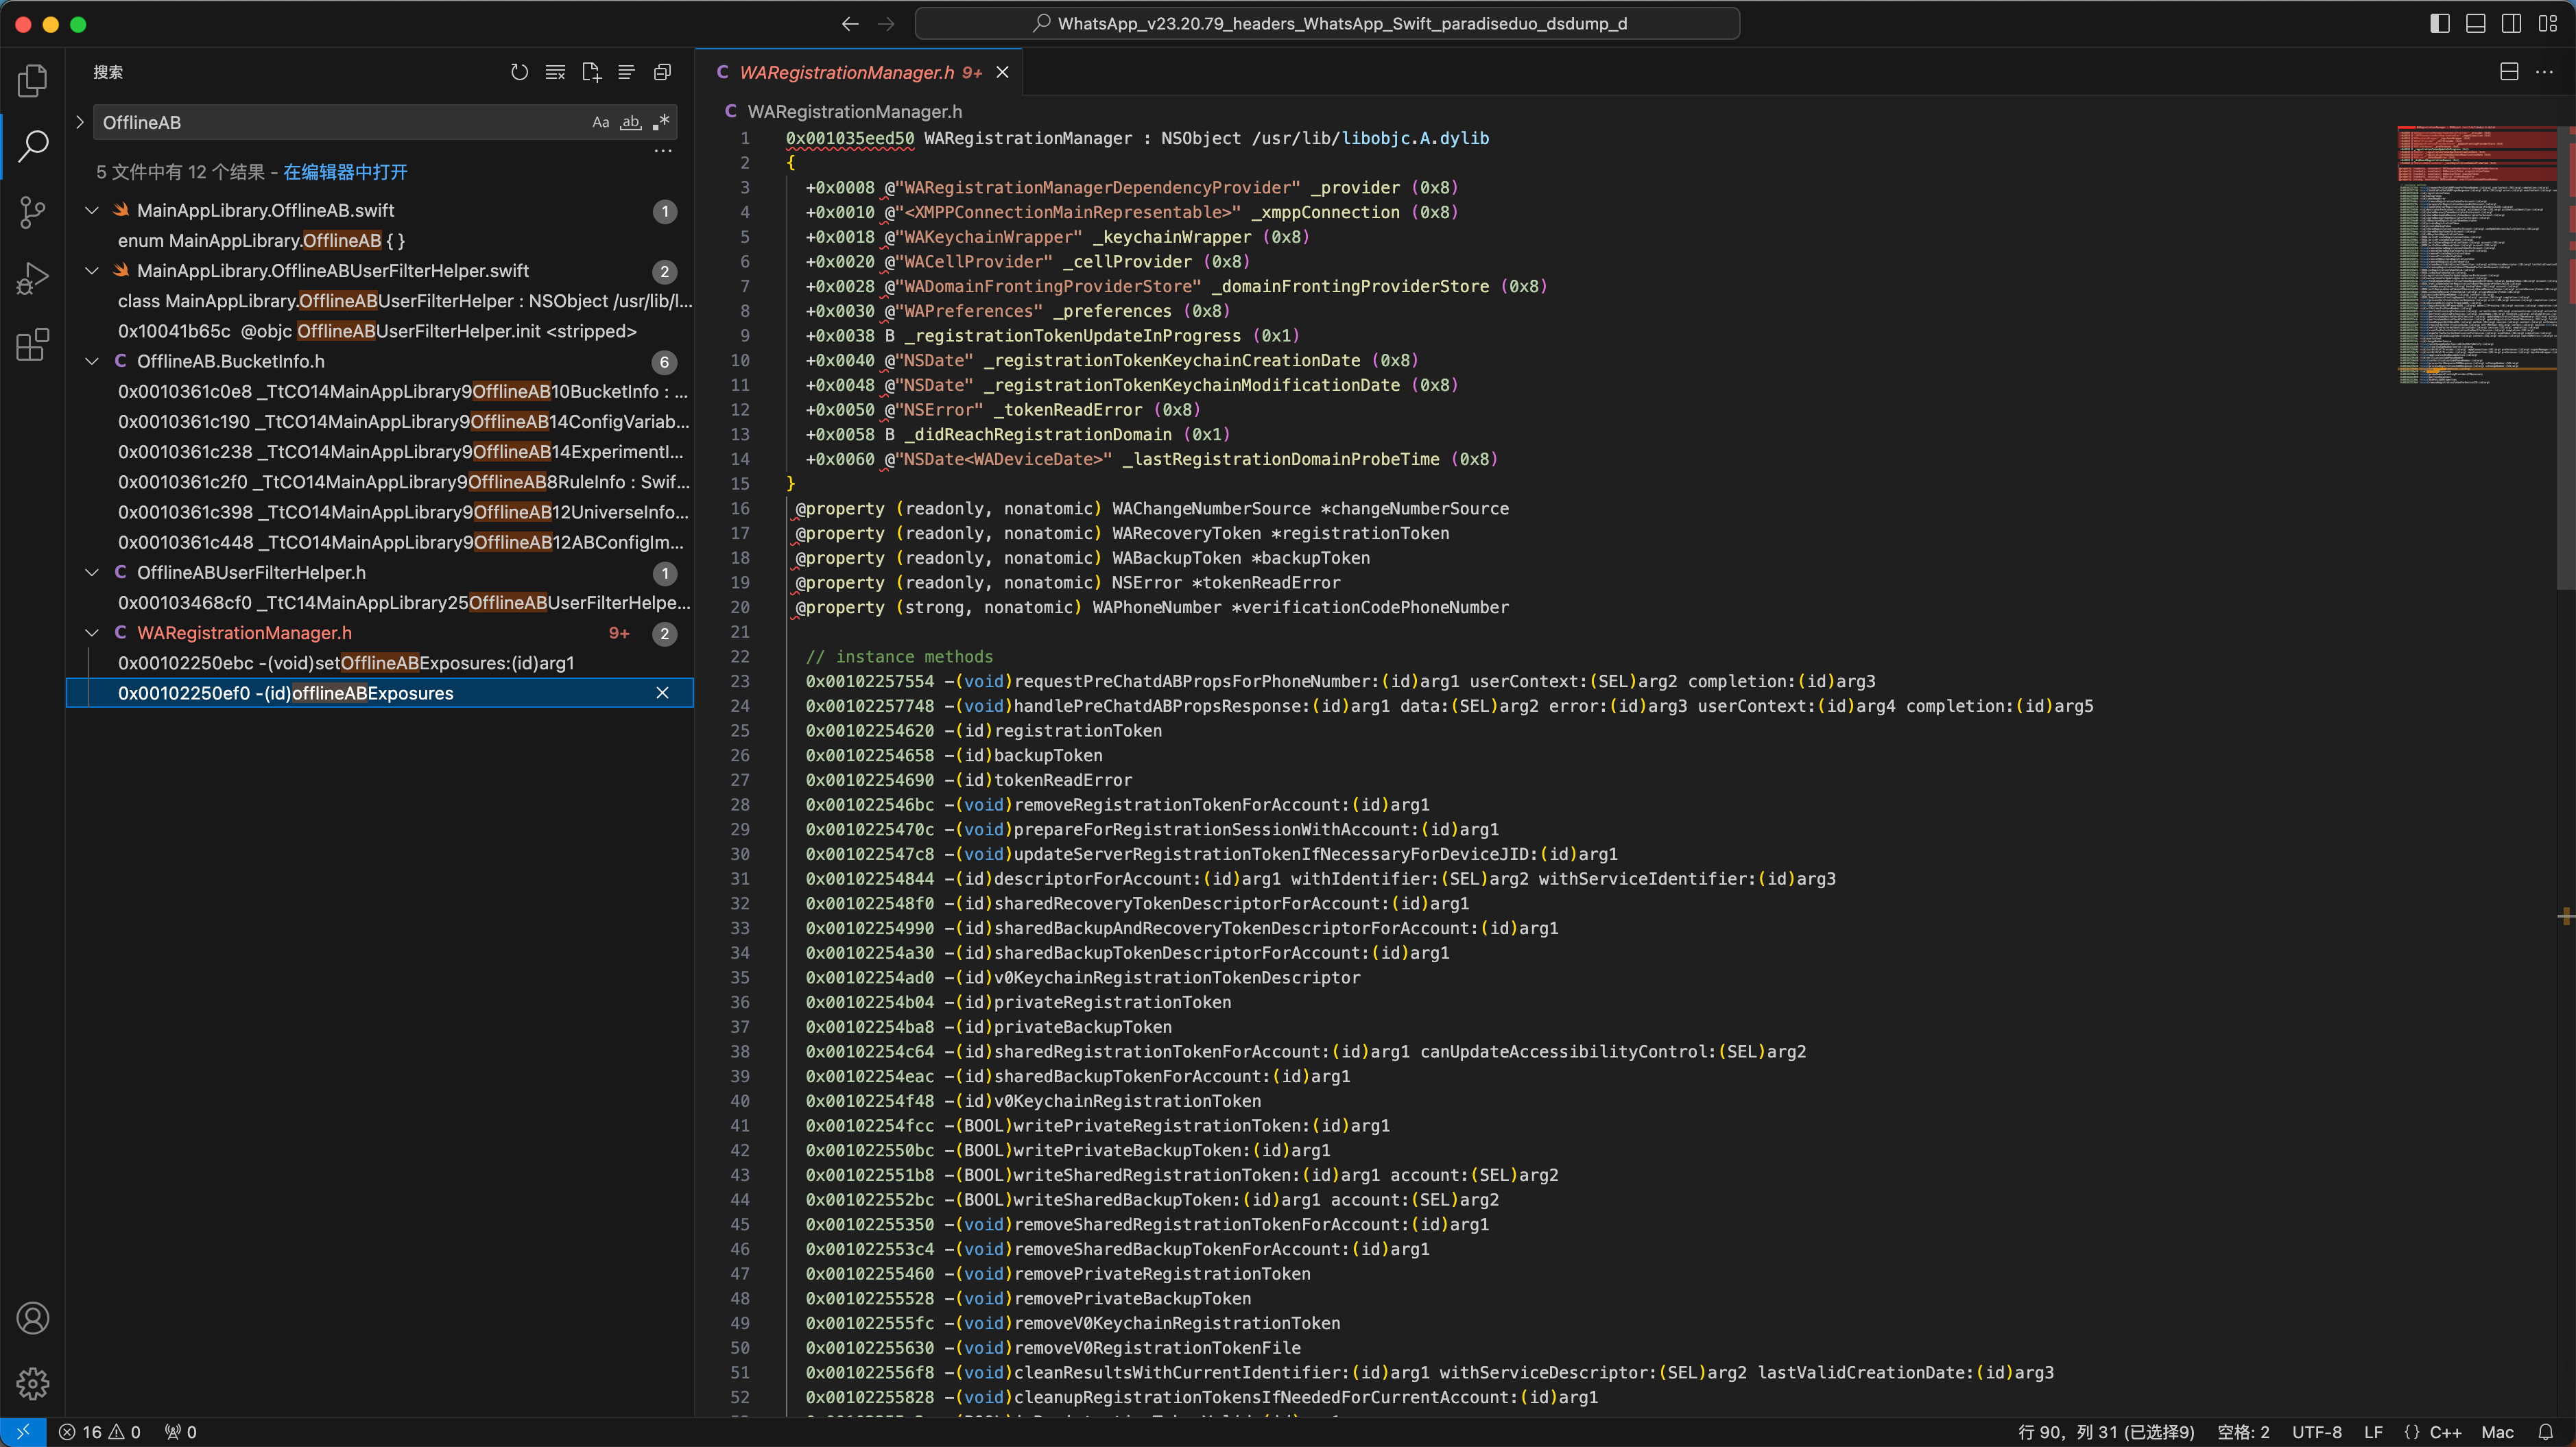Toggle Use Regular Expression option
This screenshot has width=2576, height=1447.
point(660,122)
